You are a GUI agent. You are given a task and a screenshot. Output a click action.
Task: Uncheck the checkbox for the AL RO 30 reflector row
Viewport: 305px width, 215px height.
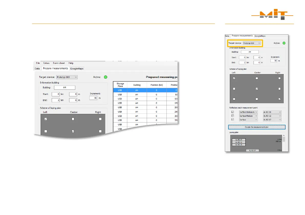[x=233, y=112]
